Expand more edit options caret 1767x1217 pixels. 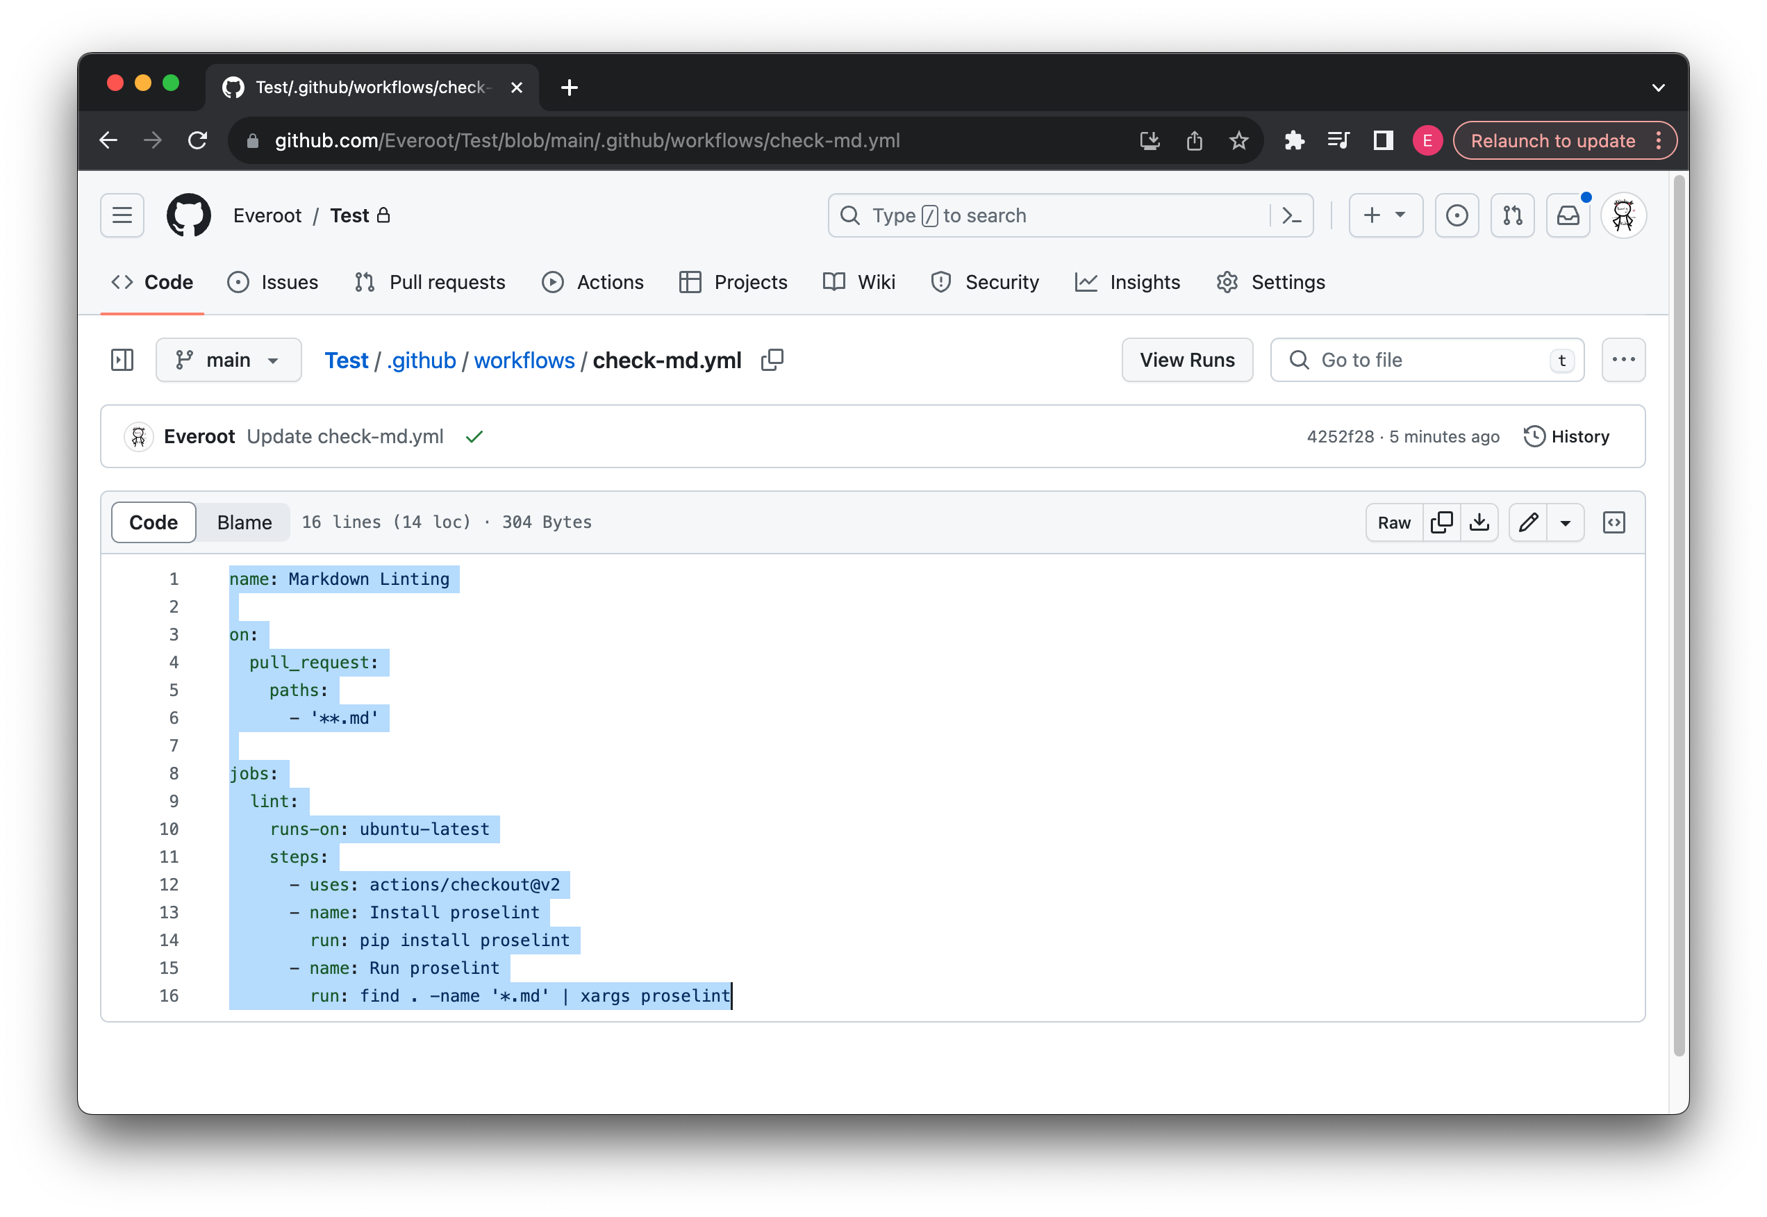point(1565,522)
